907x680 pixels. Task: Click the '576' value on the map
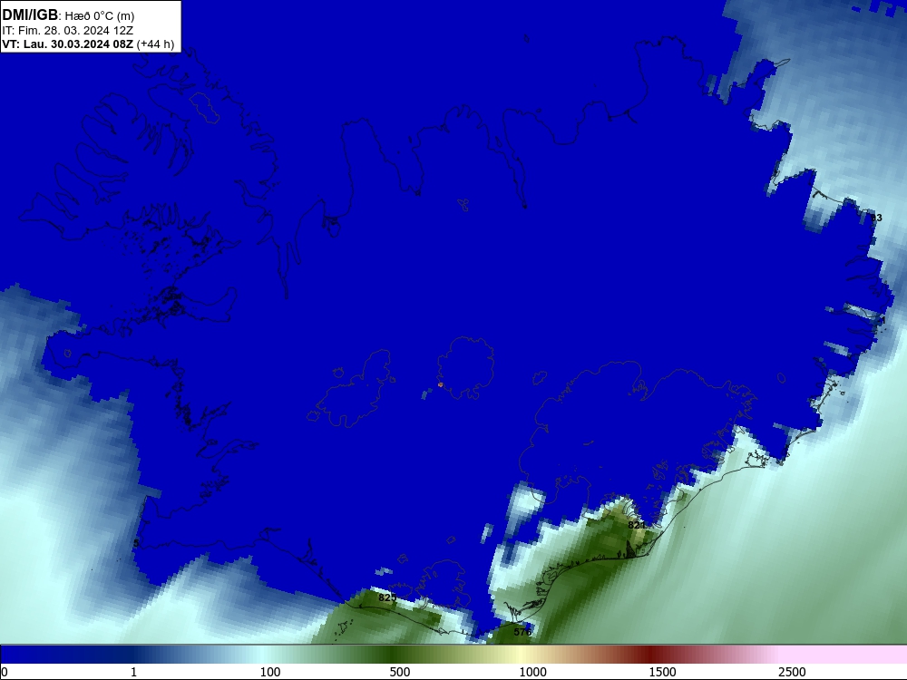[x=522, y=632]
